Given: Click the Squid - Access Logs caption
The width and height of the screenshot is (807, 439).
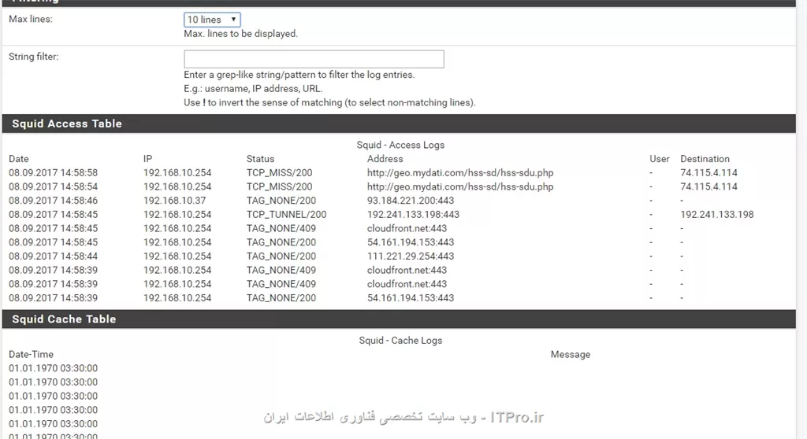Looking at the screenshot, I should pyautogui.click(x=400, y=145).
